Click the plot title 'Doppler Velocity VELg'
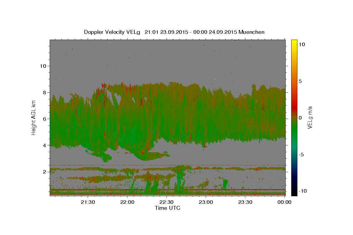 pyautogui.click(x=112, y=32)
